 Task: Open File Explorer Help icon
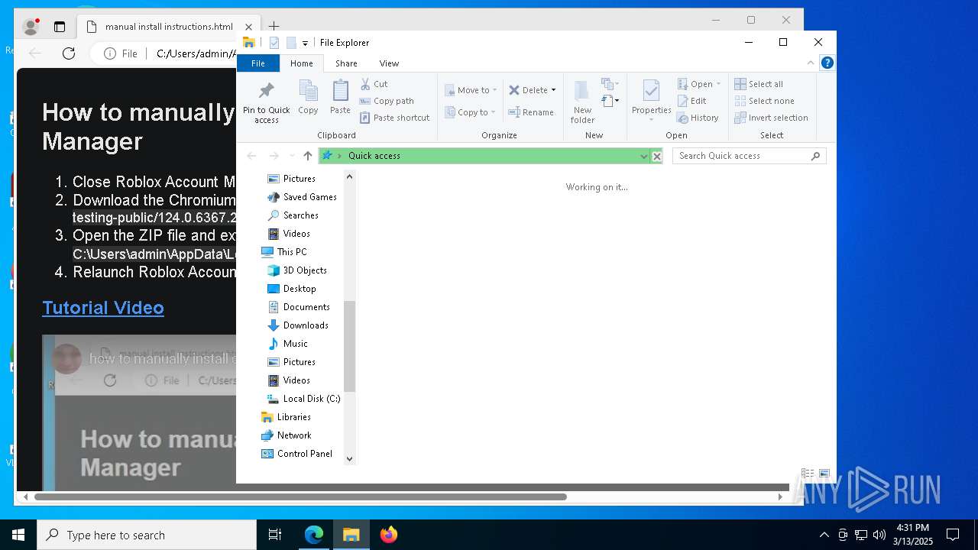(x=827, y=63)
